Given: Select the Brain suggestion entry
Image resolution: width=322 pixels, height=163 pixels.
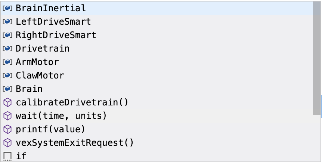Looking at the screenshot, I should pyautogui.click(x=29, y=89).
